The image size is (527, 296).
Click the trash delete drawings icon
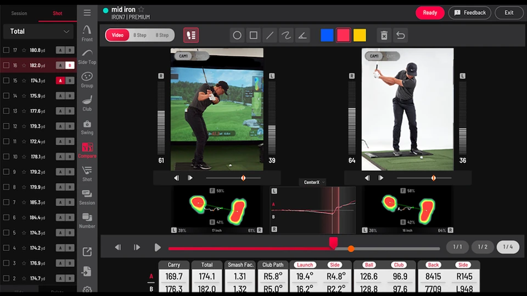click(x=384, y=36)
